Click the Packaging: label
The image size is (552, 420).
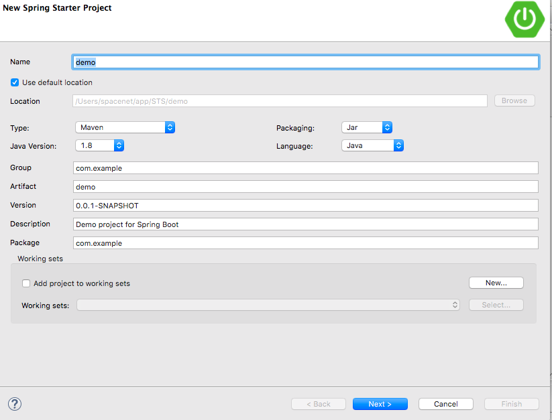(x=295, y=129)
